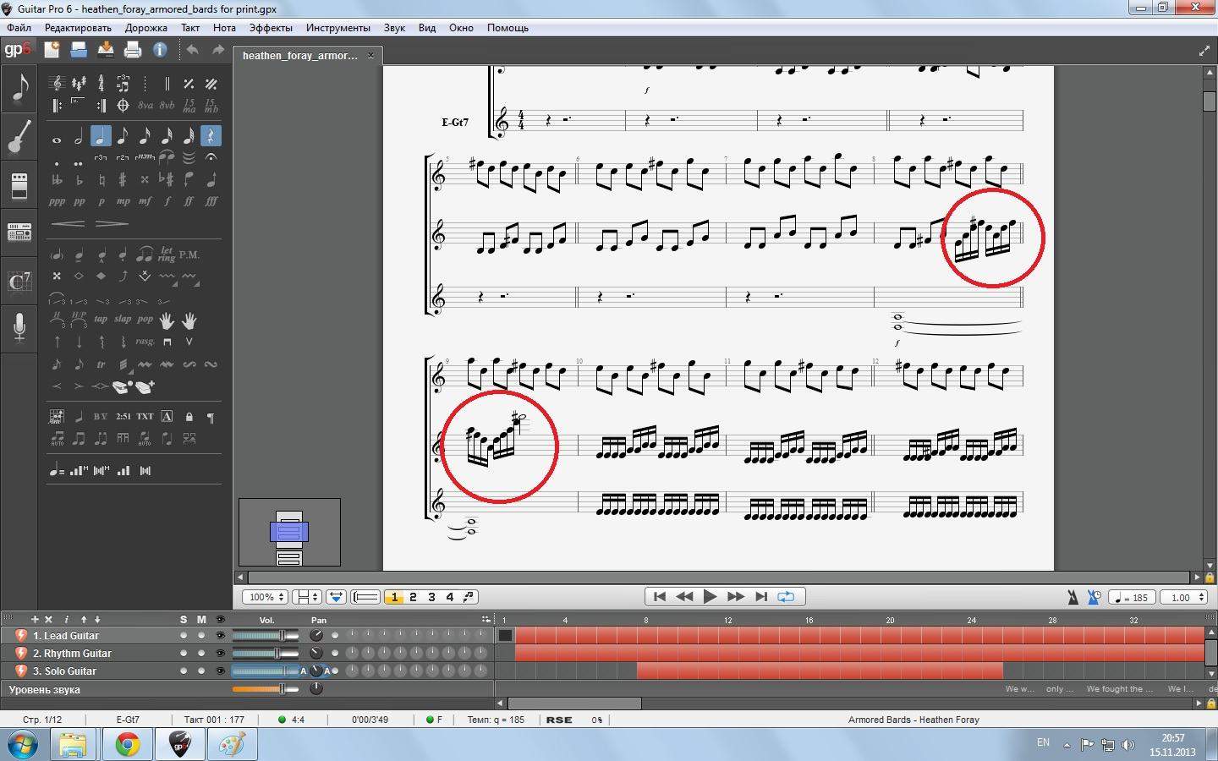The image size is (1218, 761).
Task: Click the page navigator thumbnail
Action: pyautogui.click(x=289, y=532)
